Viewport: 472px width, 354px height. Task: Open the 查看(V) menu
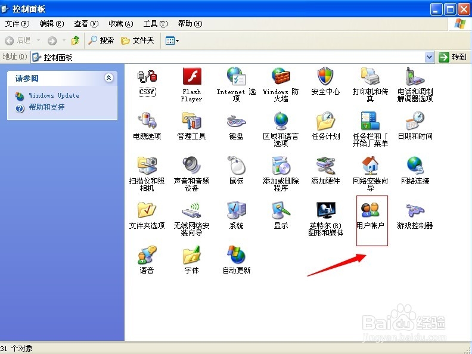pyautogui.click(x=86, y=24)
